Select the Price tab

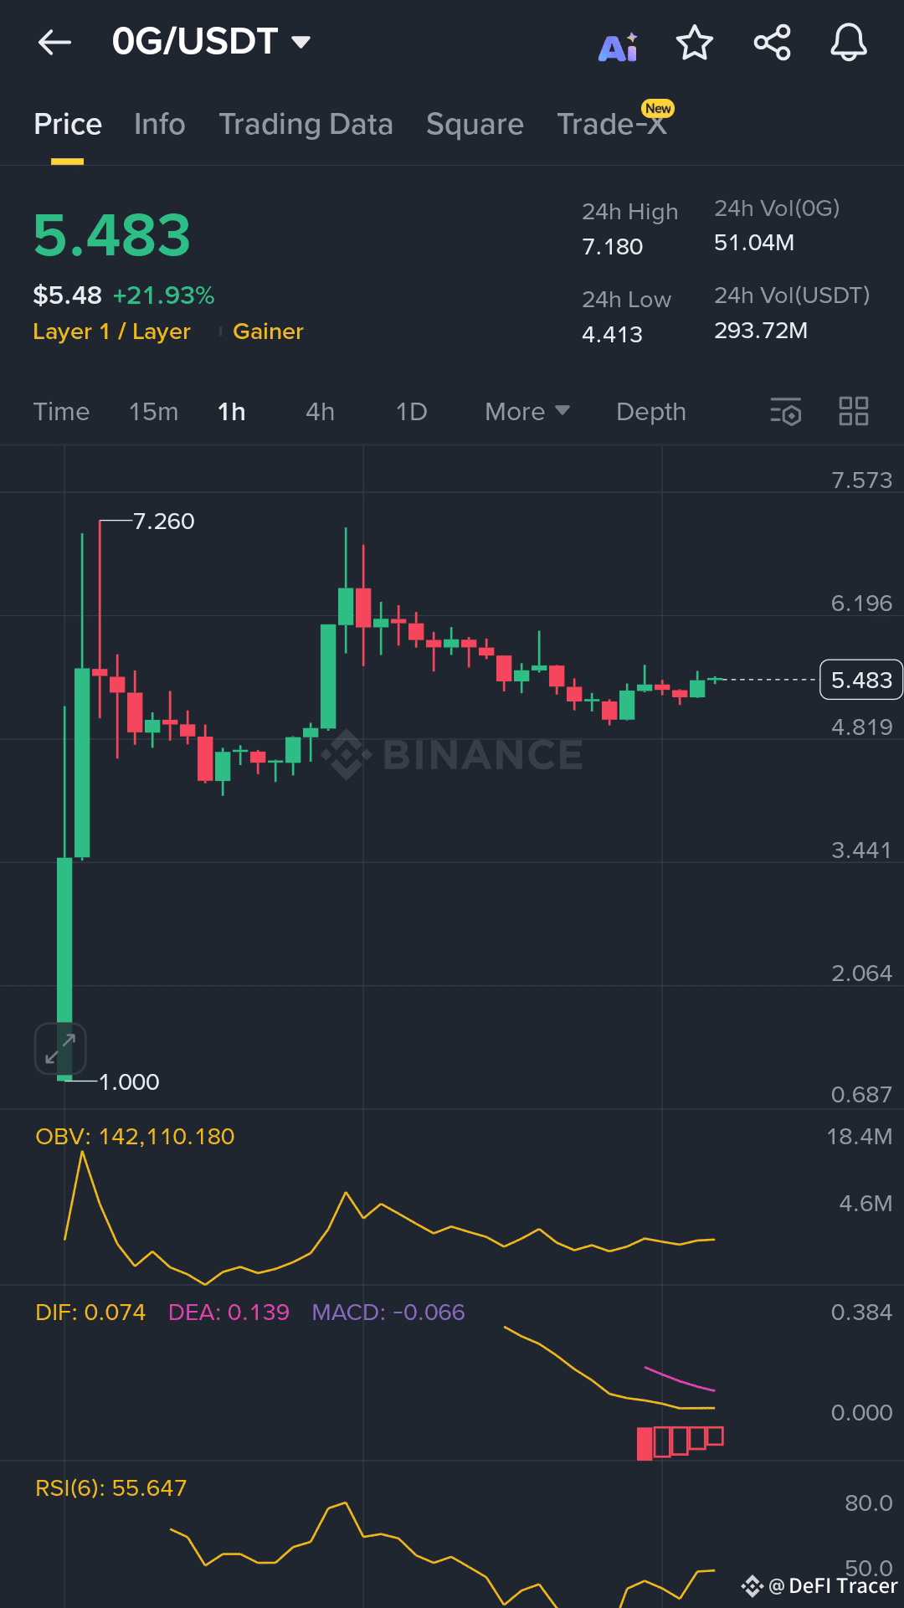tap(68, 124)
